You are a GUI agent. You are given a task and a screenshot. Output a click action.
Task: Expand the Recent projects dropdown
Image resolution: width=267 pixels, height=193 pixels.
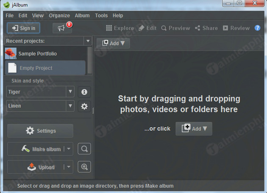[88, 41]
